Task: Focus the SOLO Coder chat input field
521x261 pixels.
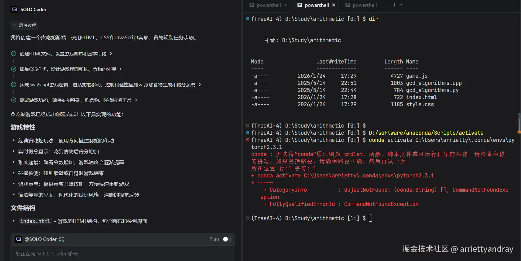Action: click(x=123, y=254)
